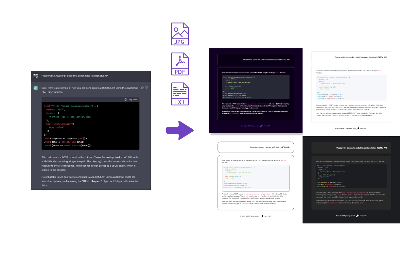The image size is (418, 261).
Task: Select the dark gray theme export preview
Action: coord(351,180)
